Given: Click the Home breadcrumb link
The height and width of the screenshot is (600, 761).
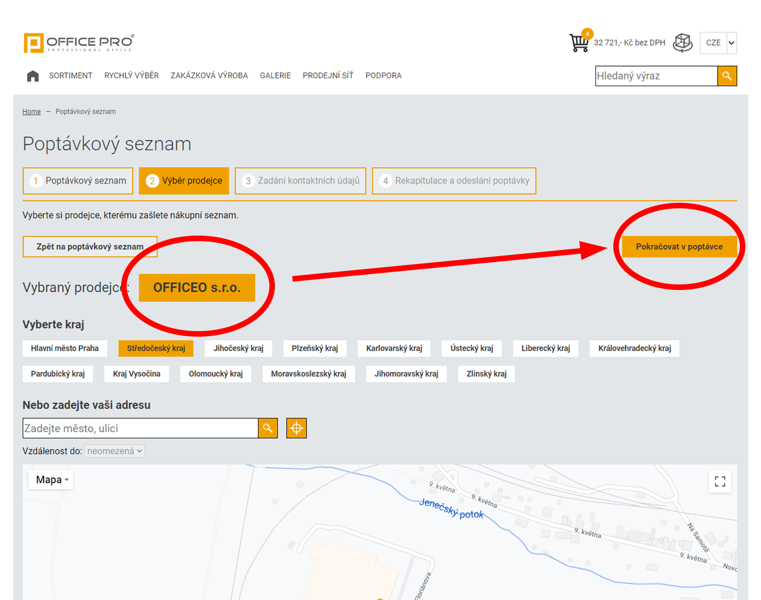Looking at the screenshot, I should 32,112.
